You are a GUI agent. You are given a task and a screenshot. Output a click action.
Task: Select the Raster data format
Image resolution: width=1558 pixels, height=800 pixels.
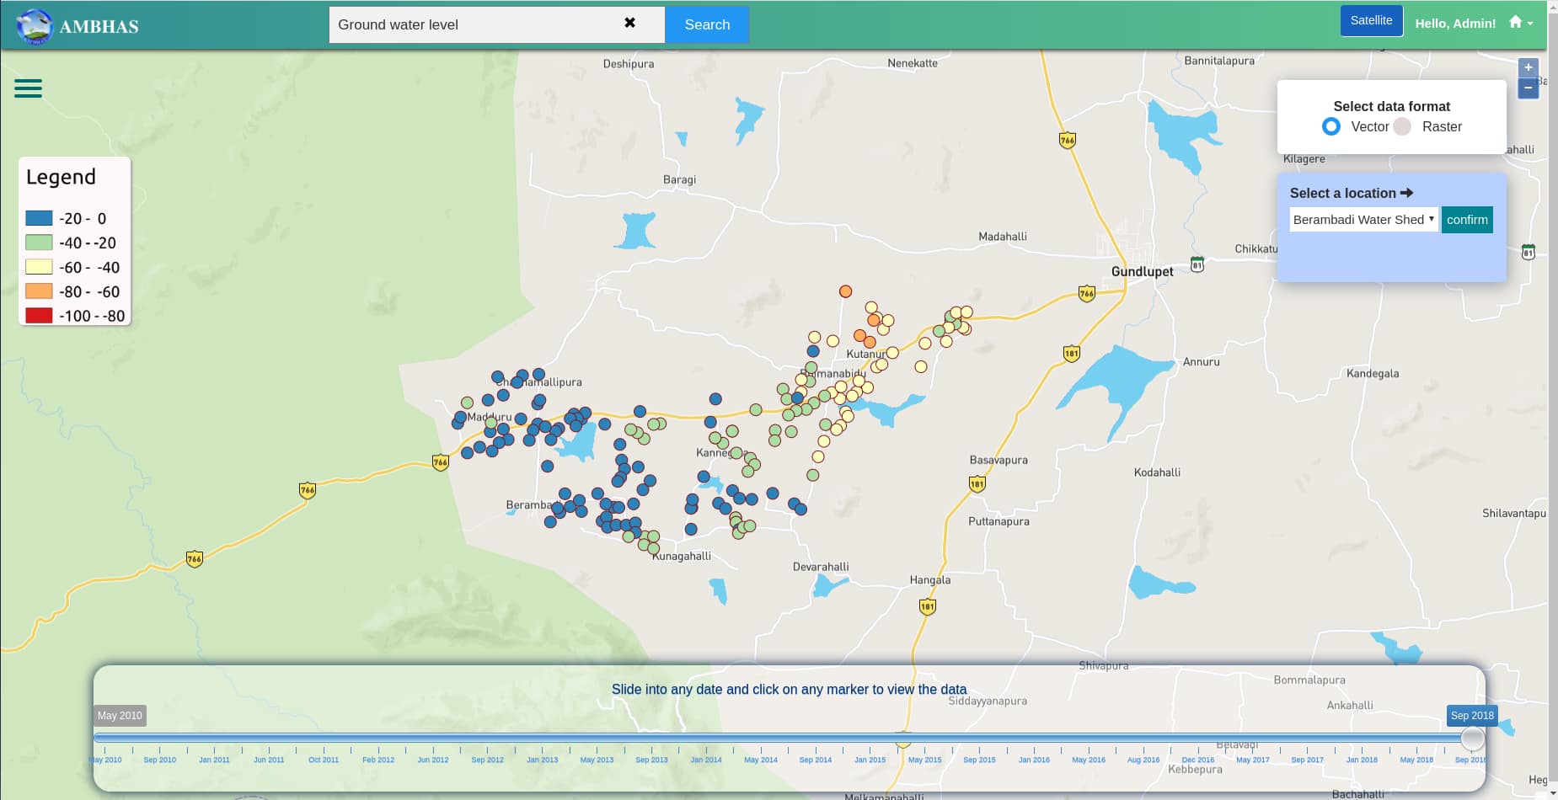[1402, 126]
